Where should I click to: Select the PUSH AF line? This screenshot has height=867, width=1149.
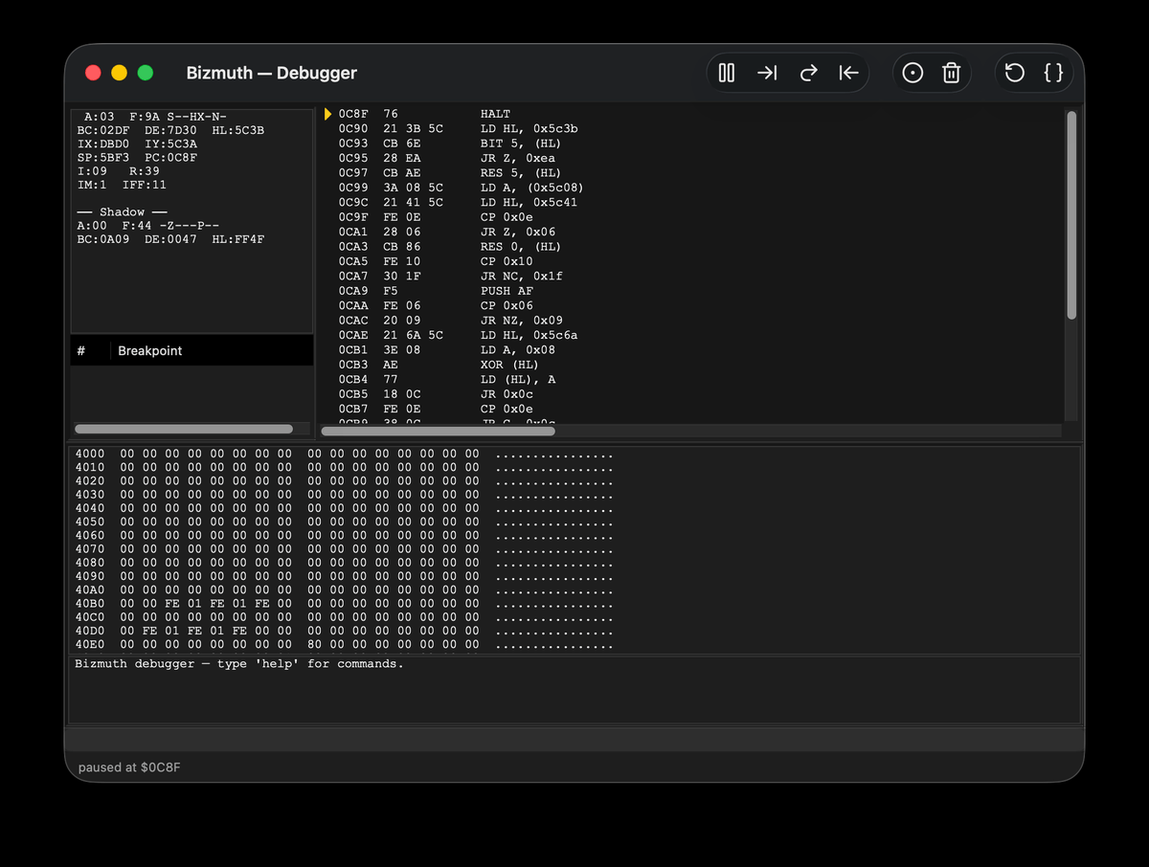pyautogui.click(x=436, y=291)
